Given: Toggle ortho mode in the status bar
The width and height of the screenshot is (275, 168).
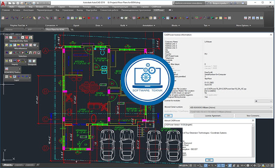Looking at the screenshot, I should [x=202, y=165].
